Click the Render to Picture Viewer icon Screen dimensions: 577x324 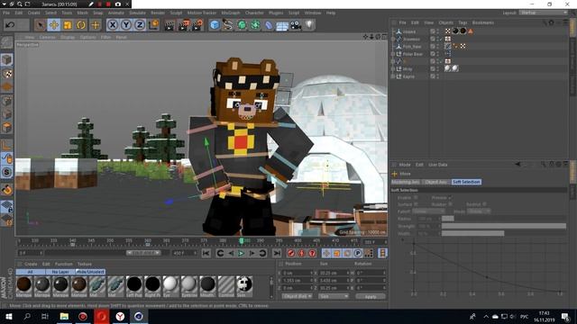(x=184, y=25)
